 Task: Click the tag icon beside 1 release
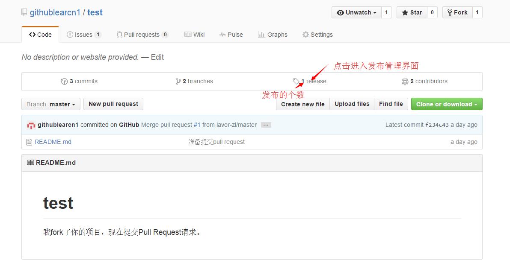(x=296, y=81)
